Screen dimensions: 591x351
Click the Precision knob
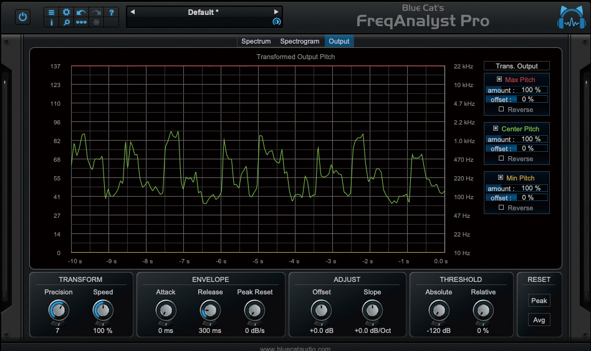tap(59, 311)
